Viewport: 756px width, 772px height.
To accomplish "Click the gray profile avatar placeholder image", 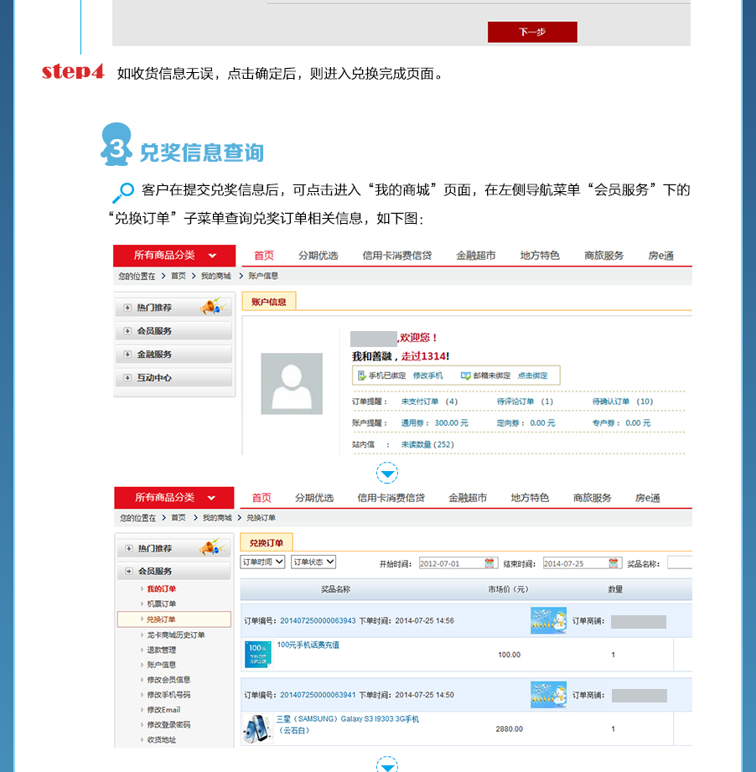I will (291, 383).
